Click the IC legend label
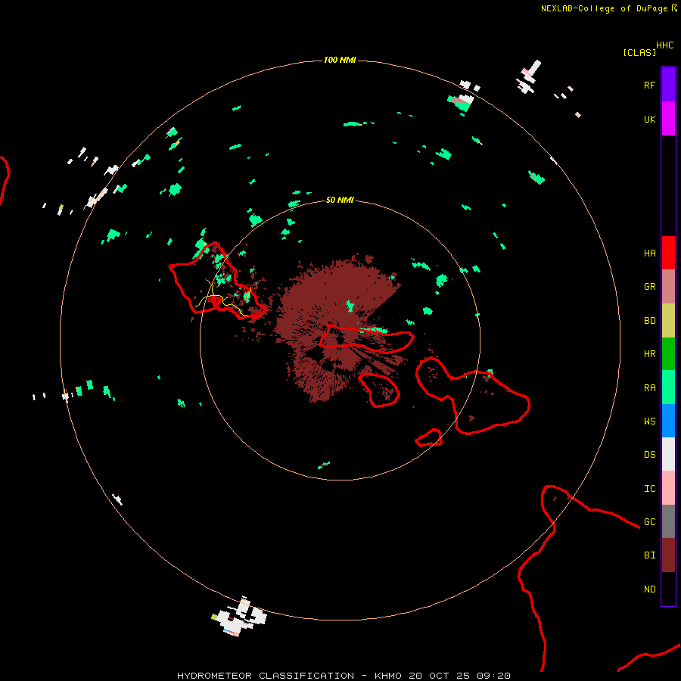681x681 pixels. coord(649,489)
